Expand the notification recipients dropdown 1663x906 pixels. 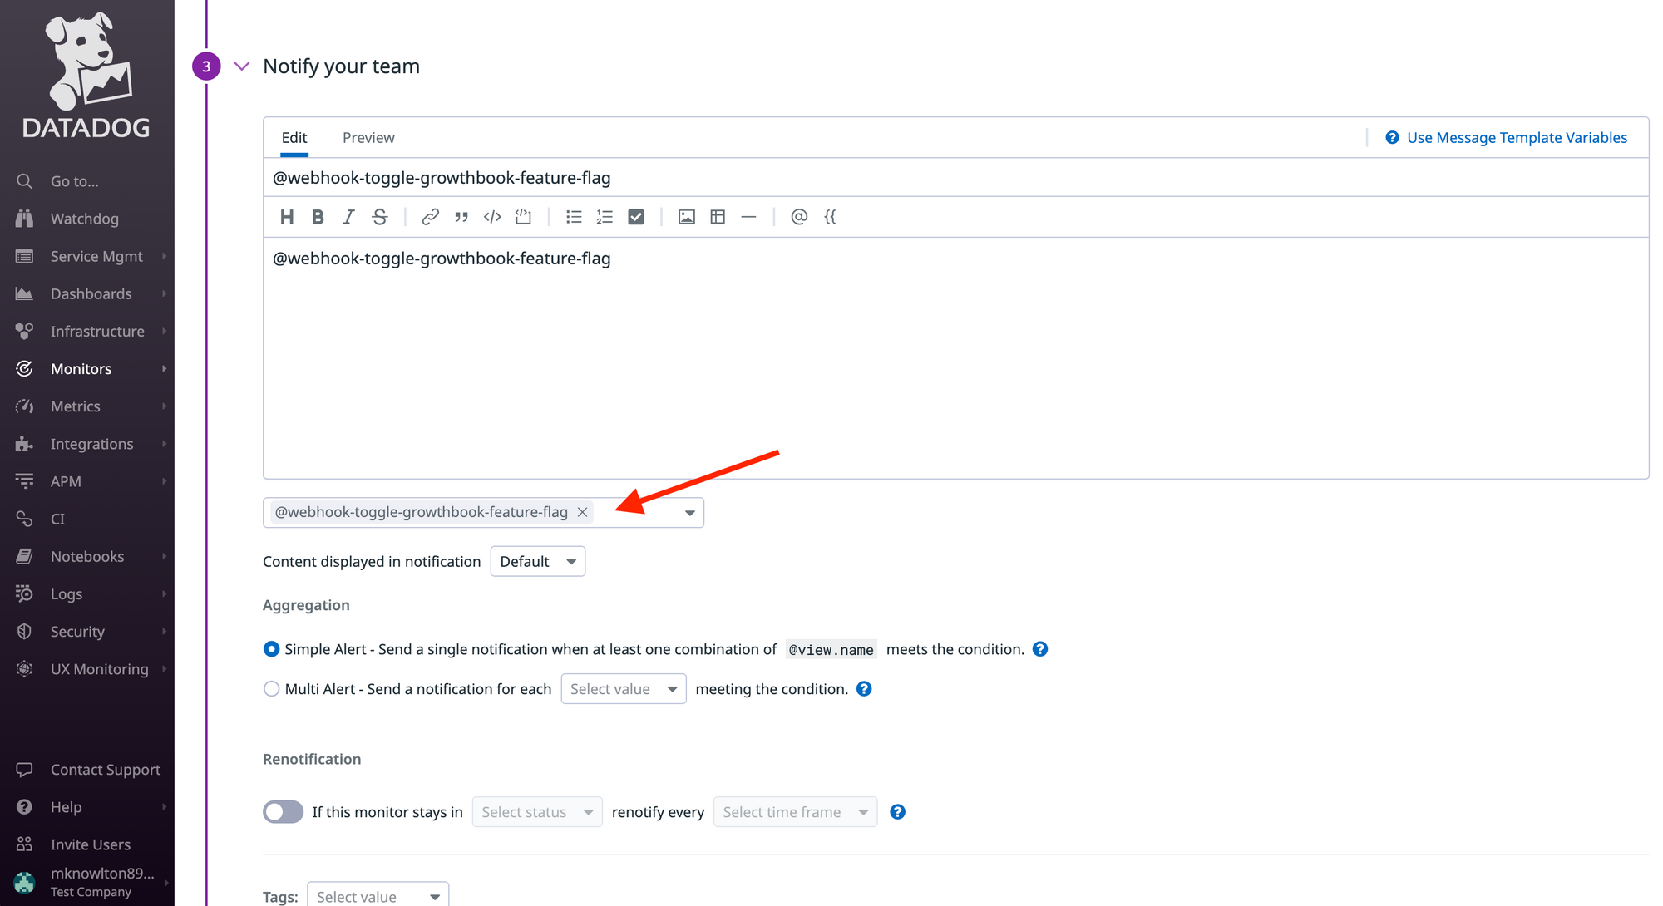689,513
